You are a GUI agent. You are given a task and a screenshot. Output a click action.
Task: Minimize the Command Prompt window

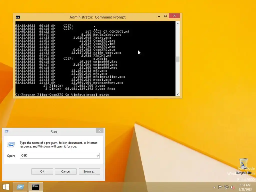[159, 16]
